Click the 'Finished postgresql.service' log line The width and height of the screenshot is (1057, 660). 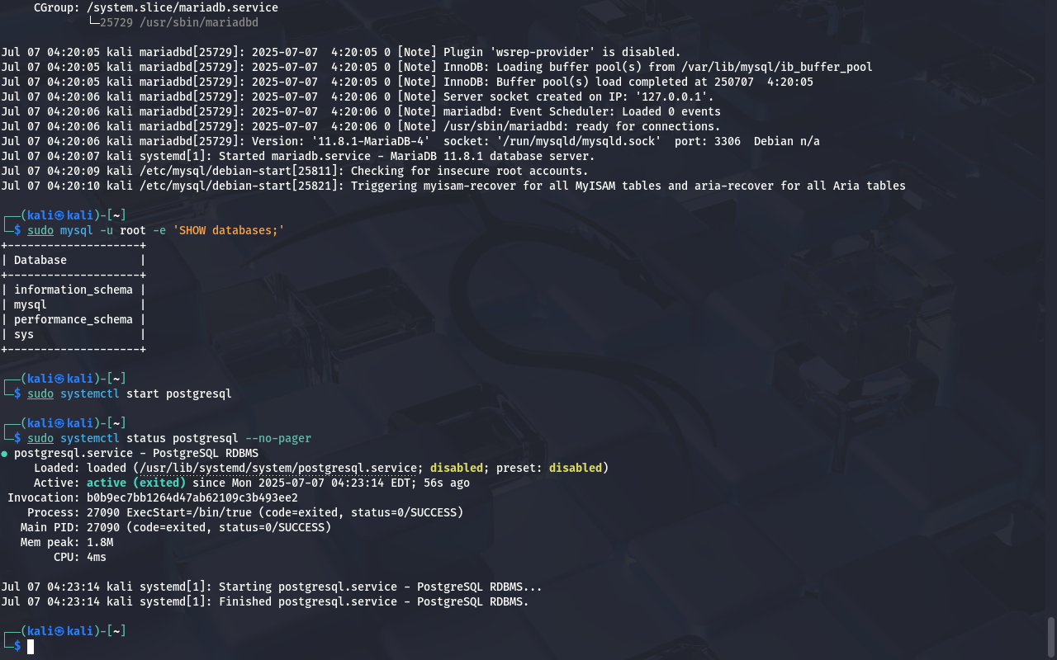coord(265,601)
